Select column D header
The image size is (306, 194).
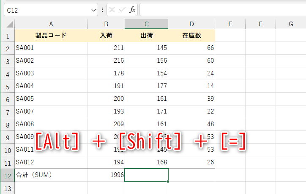[191, 24]
